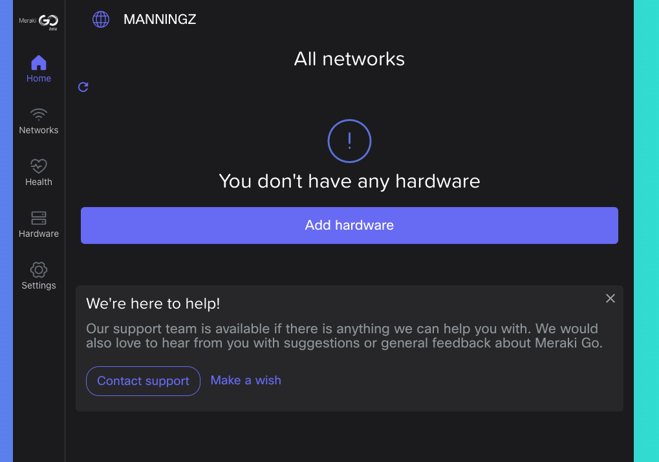Click the house-shaped Home icon

pyautogui.click(x=39, y=63)
